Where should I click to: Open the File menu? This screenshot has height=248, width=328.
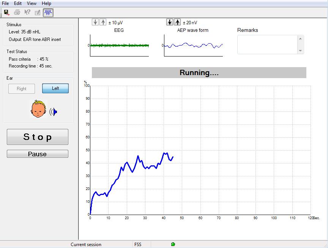click(5, 3)
